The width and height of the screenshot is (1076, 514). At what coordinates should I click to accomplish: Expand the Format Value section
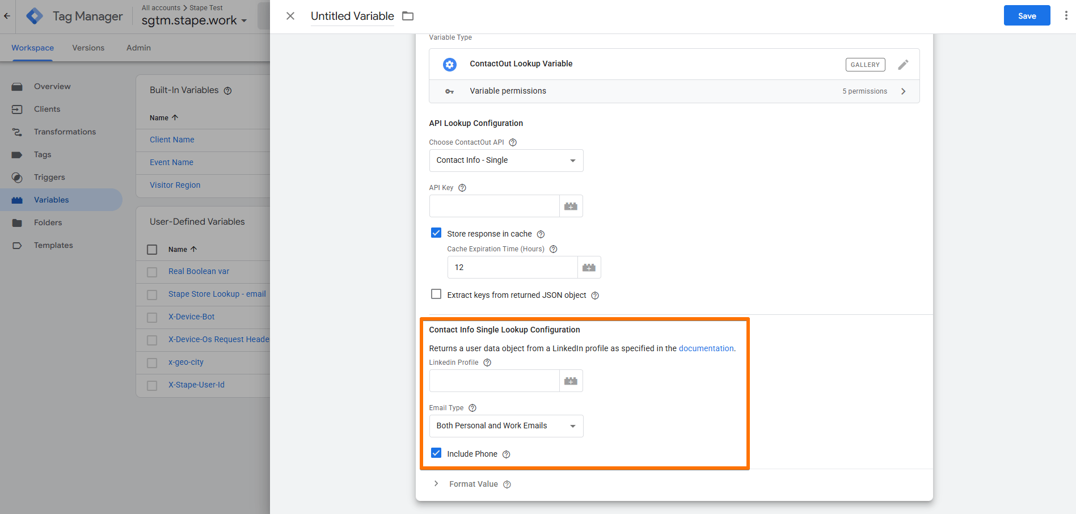(x=436, y=483)
